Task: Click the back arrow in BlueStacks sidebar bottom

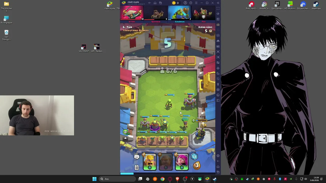Action: tap(218, 161)
